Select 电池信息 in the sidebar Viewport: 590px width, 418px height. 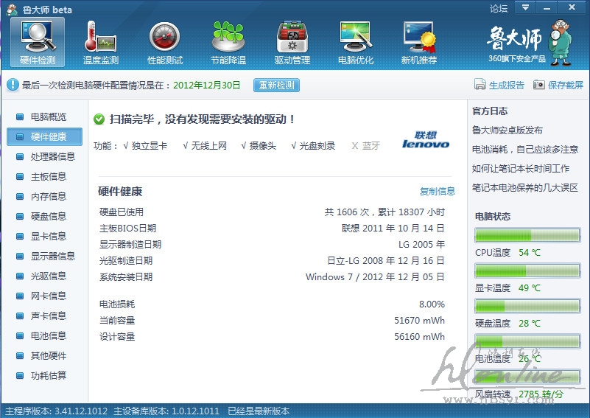point(48,335)
